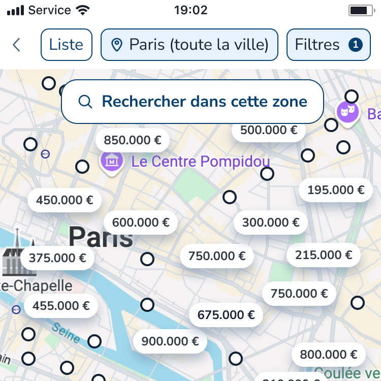This screenshot has height=381, width=381.
Task: Select the 675.000 € price marker
Action: pyautogui.click(x=226, y=315)
